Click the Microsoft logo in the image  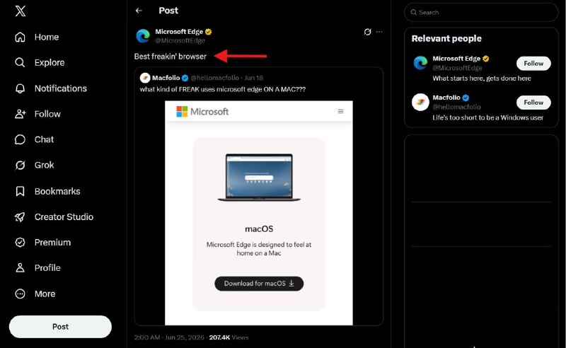[202, 112]
